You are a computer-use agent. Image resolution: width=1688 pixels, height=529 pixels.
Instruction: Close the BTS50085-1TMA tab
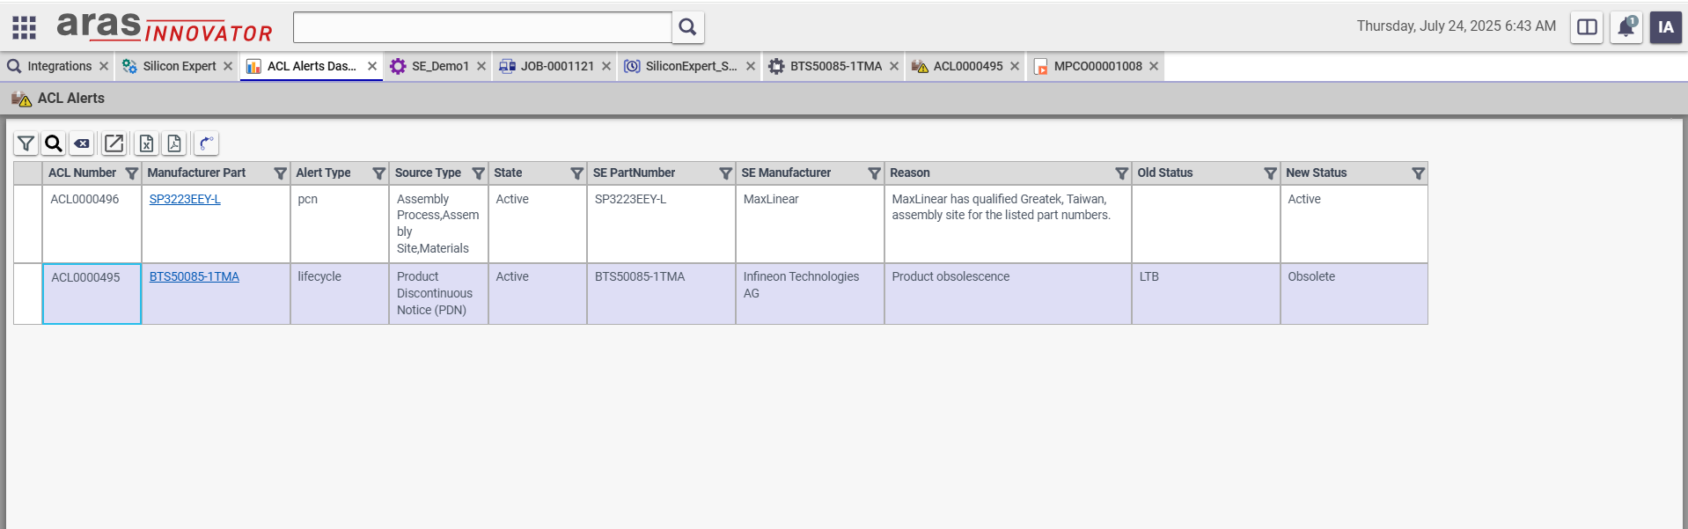(894, 66)
